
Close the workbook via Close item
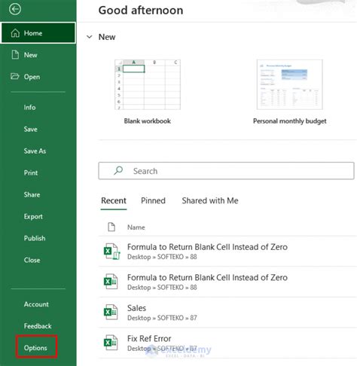[32, 260]
